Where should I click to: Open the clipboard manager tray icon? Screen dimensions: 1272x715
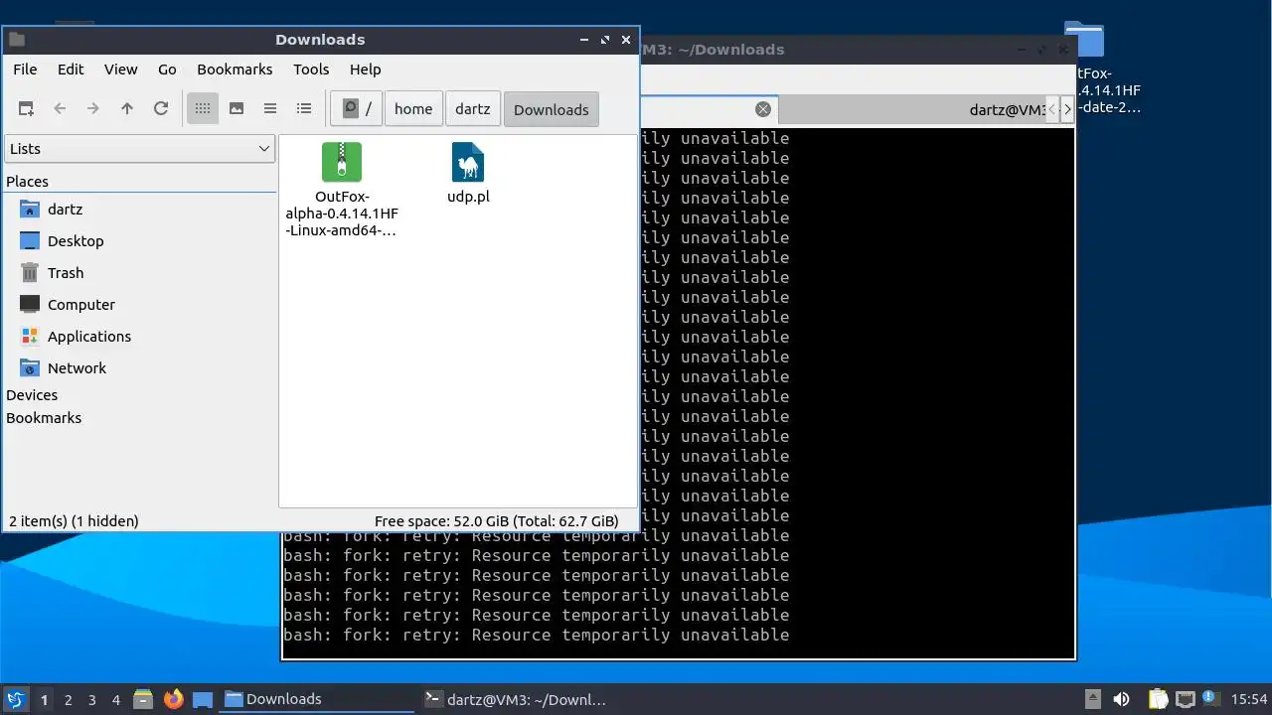(1158, 699)
